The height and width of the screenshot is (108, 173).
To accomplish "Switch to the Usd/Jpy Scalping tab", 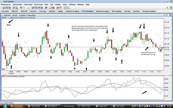I will click(149, 11).
